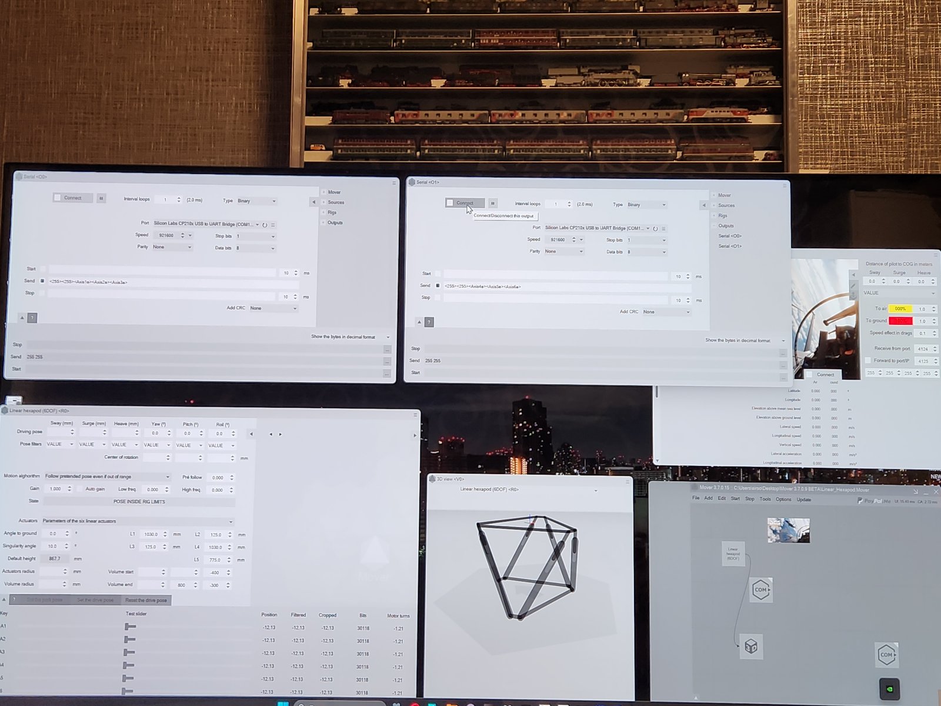The width and height of the screenshot is (941, 706).
Task: Open the Windows Start button
Action: pos(283,703)
